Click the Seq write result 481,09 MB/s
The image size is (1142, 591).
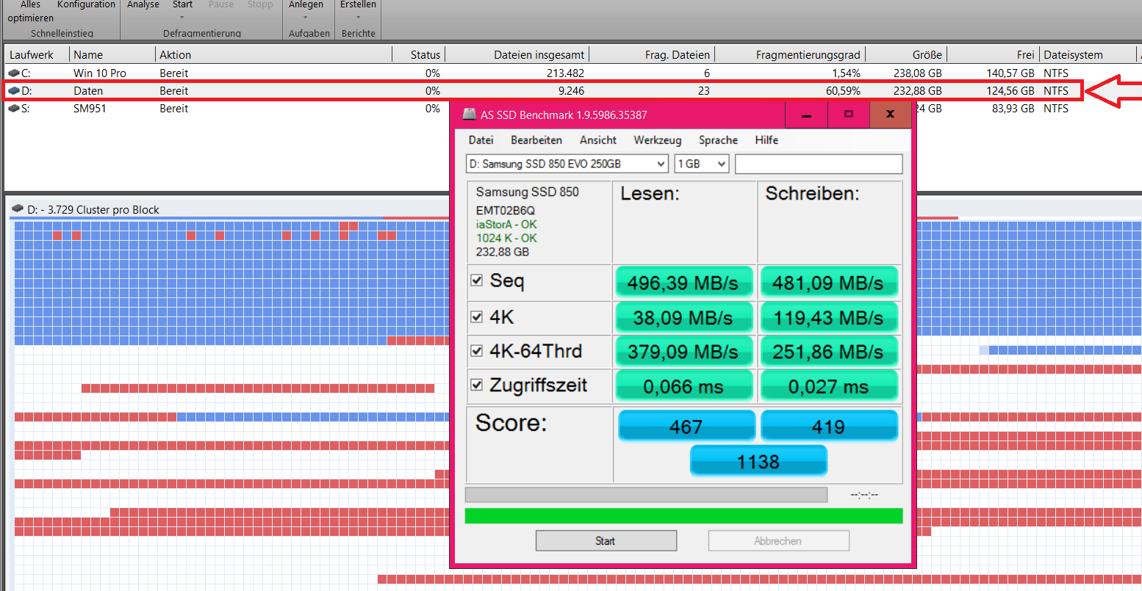(828, 283)
